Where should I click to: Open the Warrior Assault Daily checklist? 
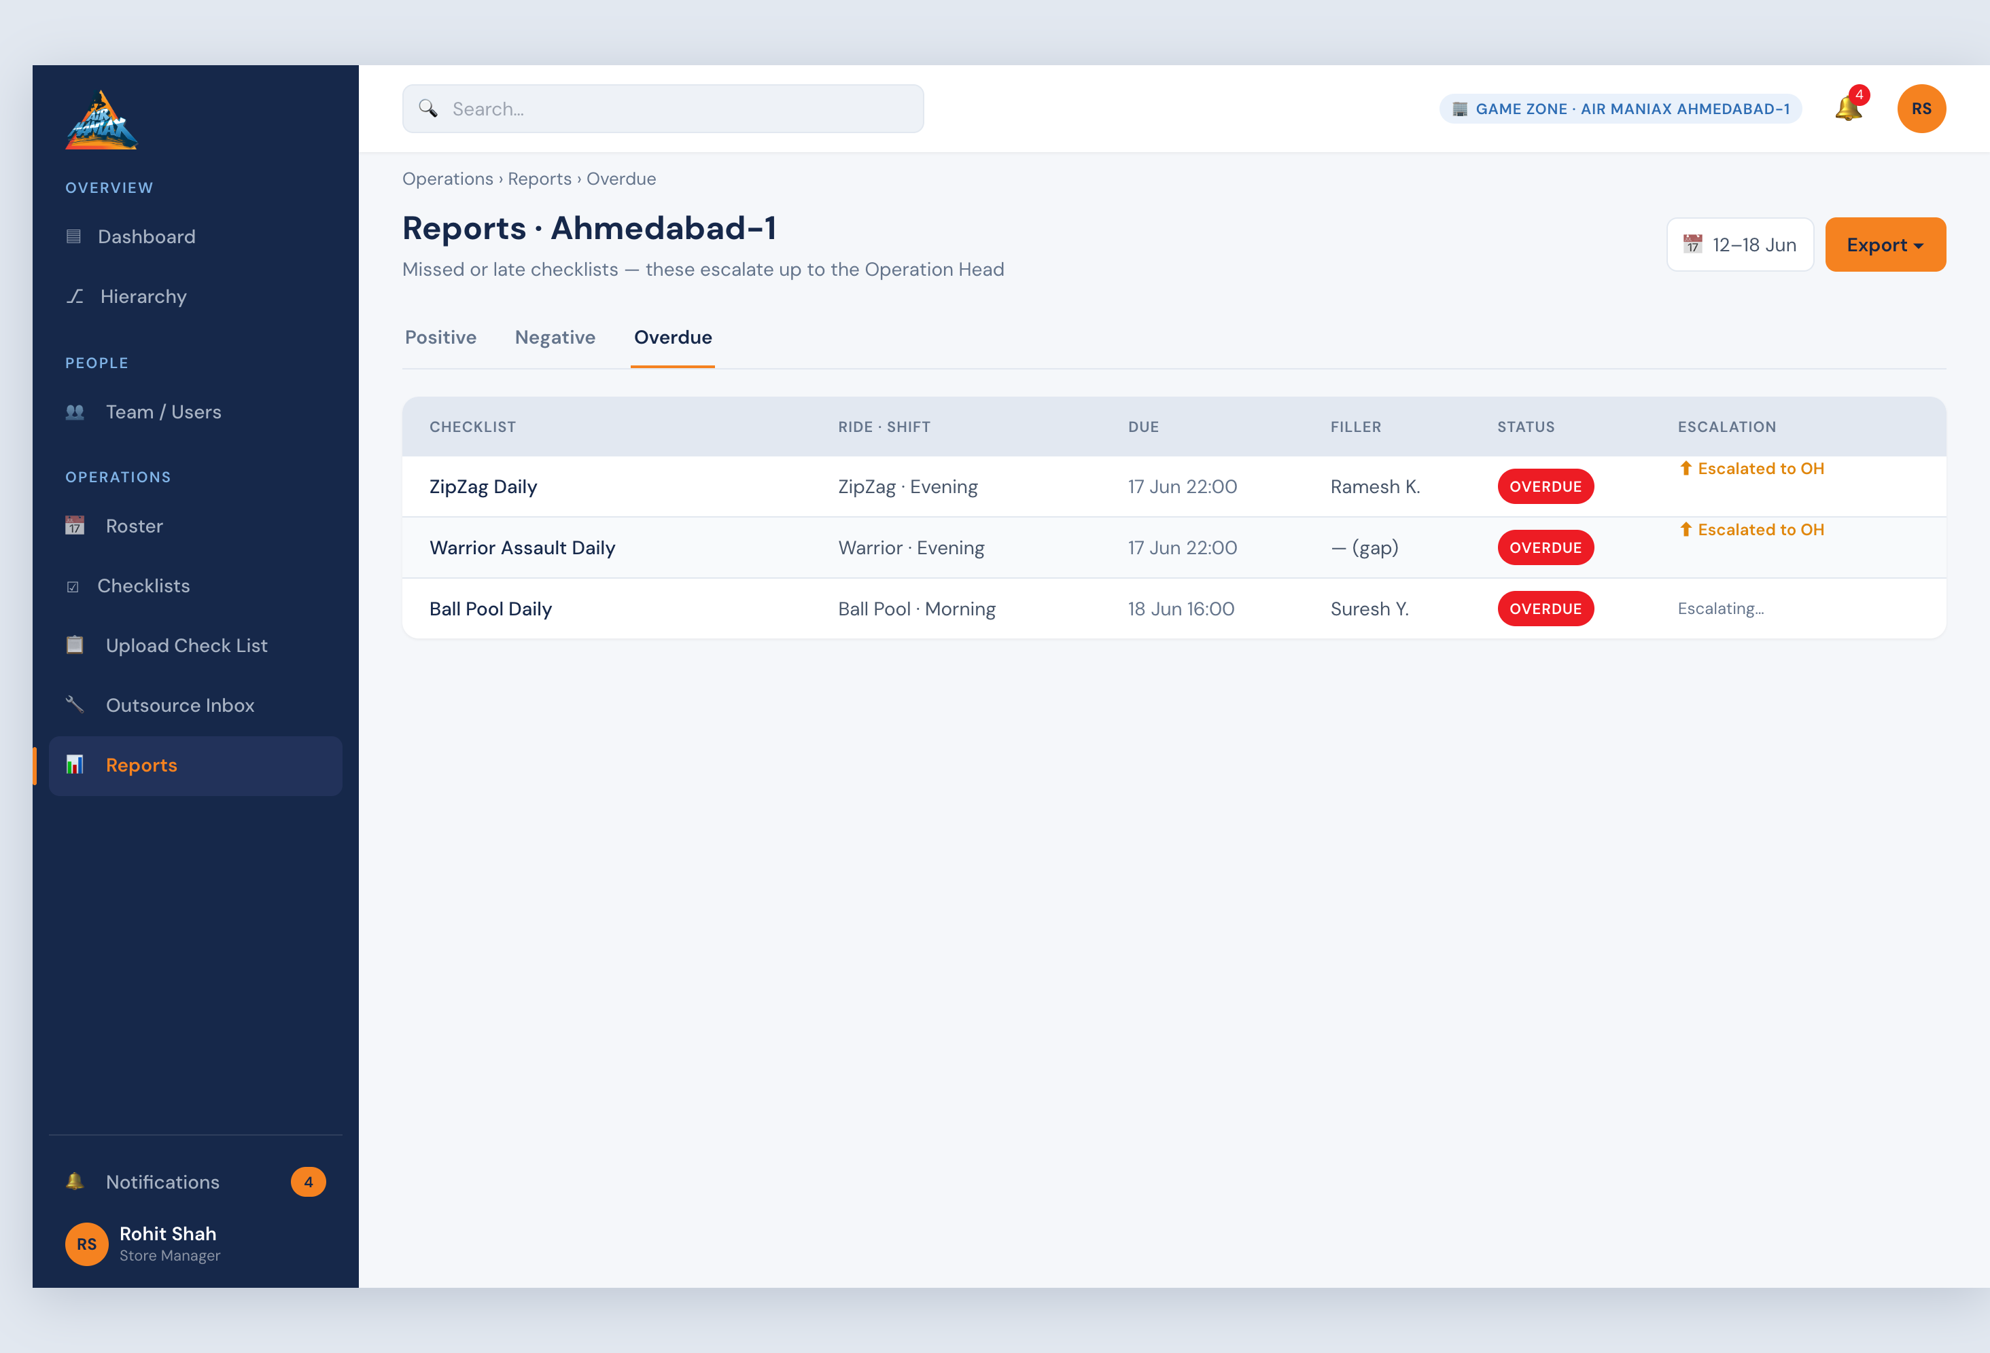click(x=523, y=547)
